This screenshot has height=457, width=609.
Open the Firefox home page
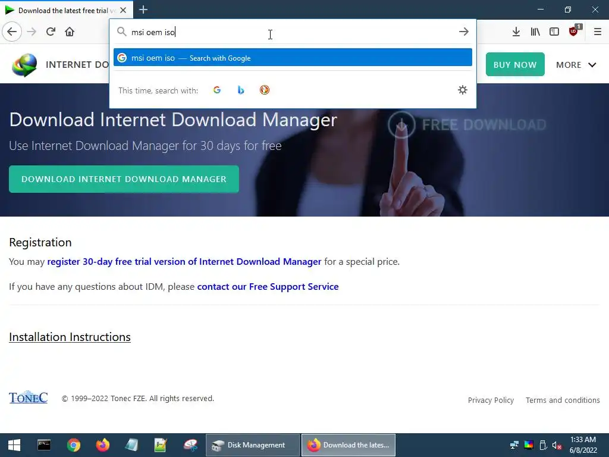click(70, 32)
